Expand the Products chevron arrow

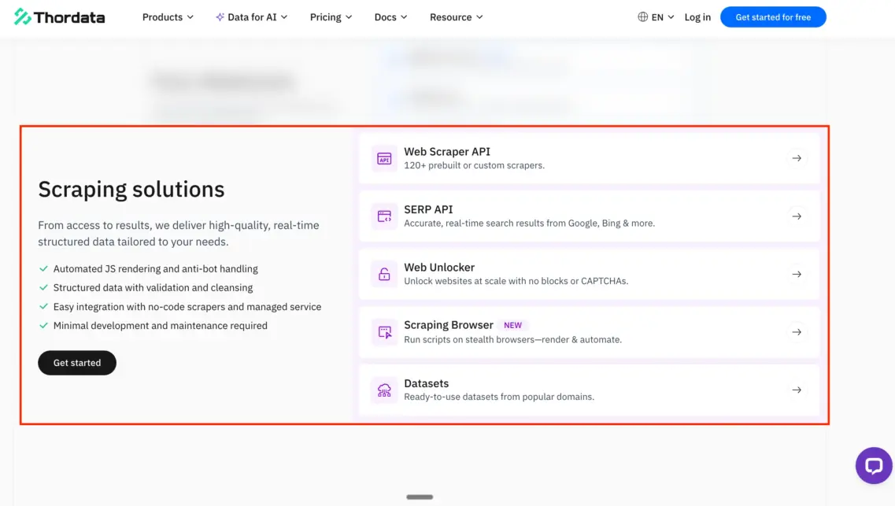pyautogui.click(x=190, y=17)
